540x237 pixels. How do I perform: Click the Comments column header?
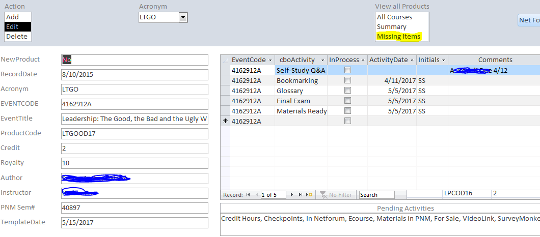pyautogui.click(x=495, y=60)
